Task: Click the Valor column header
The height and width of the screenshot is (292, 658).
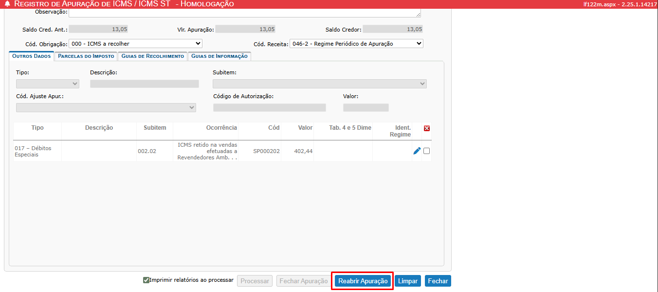Action: point(305,128)
